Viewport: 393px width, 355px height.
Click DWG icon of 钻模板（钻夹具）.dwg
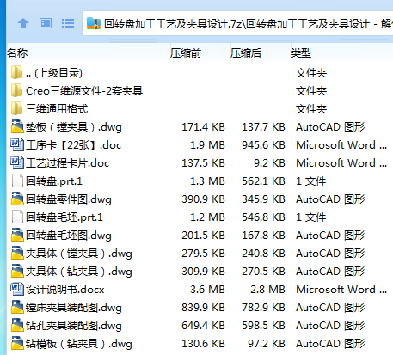(x=17, y=343)
